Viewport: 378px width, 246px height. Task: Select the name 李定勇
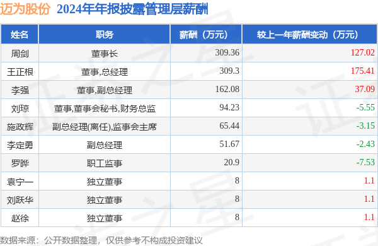click(x=20, y=145)
